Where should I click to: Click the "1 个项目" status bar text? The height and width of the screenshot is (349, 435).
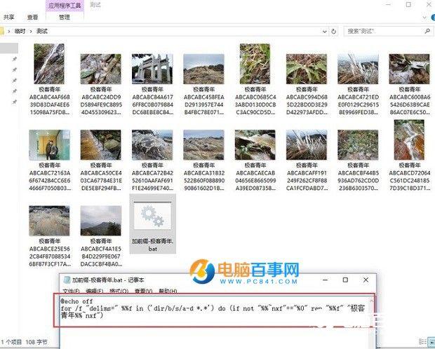pyautogui.click(x=11, y=342)
